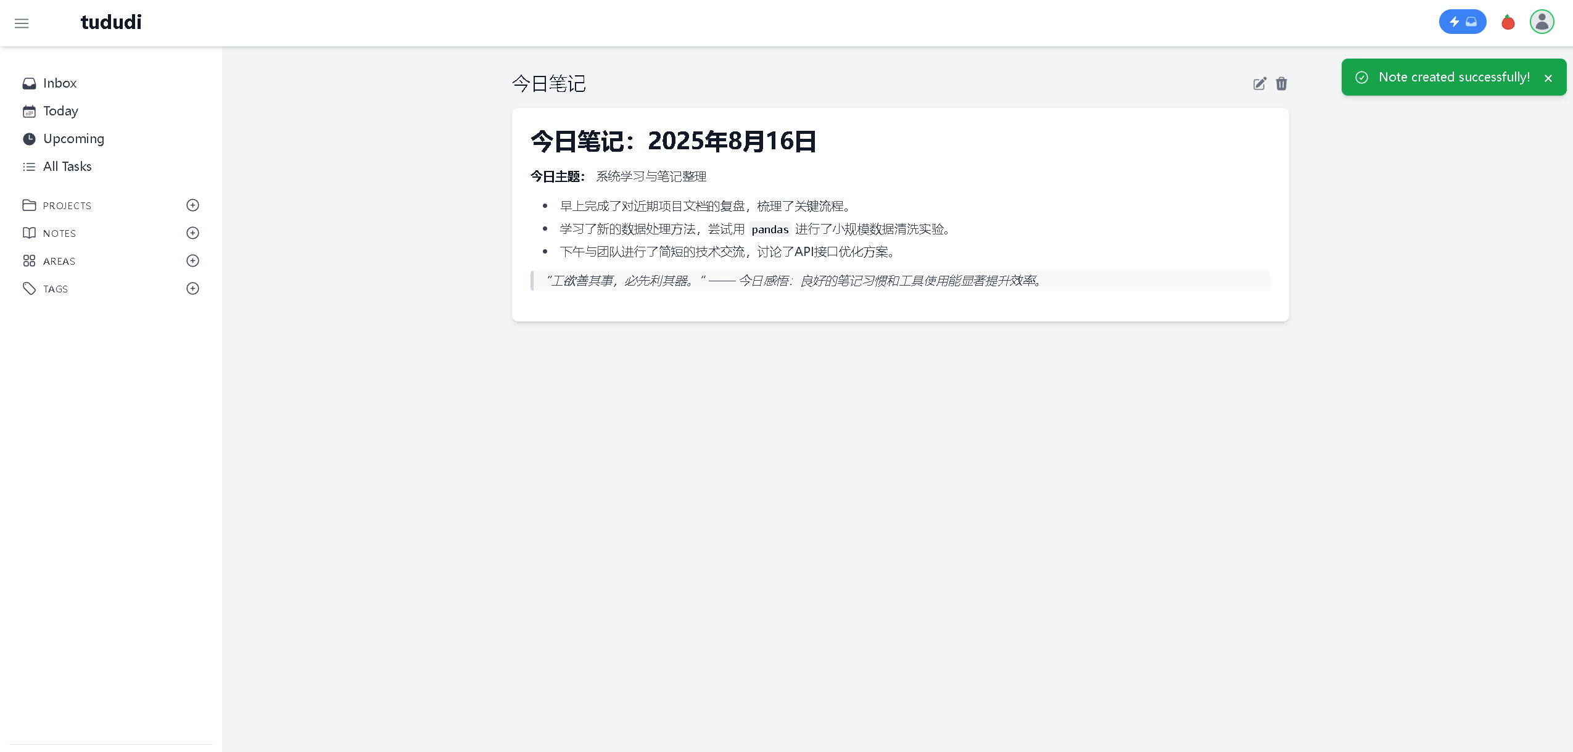Screen dimensions: 1573x752
Task: Create a new note using the plus icon
Action: [x=192, y=233]
